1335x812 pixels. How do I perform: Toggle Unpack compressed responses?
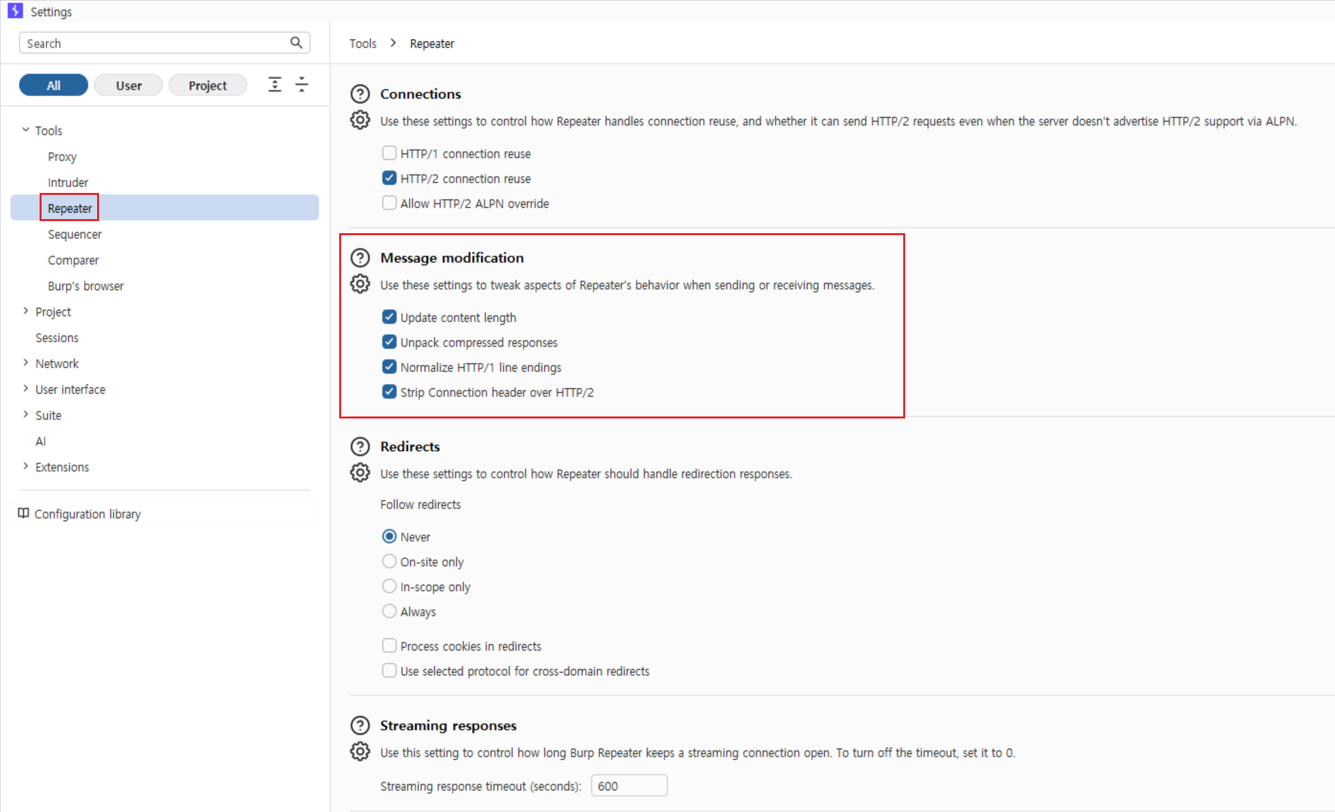click(x=389, y=342)
